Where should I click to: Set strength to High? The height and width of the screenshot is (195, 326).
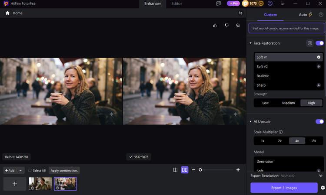311,103
